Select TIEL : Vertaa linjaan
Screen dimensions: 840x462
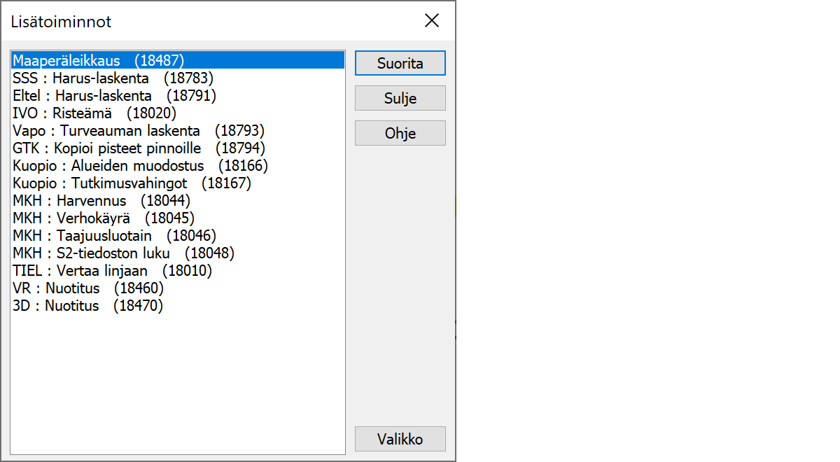(x=112, y=271)
